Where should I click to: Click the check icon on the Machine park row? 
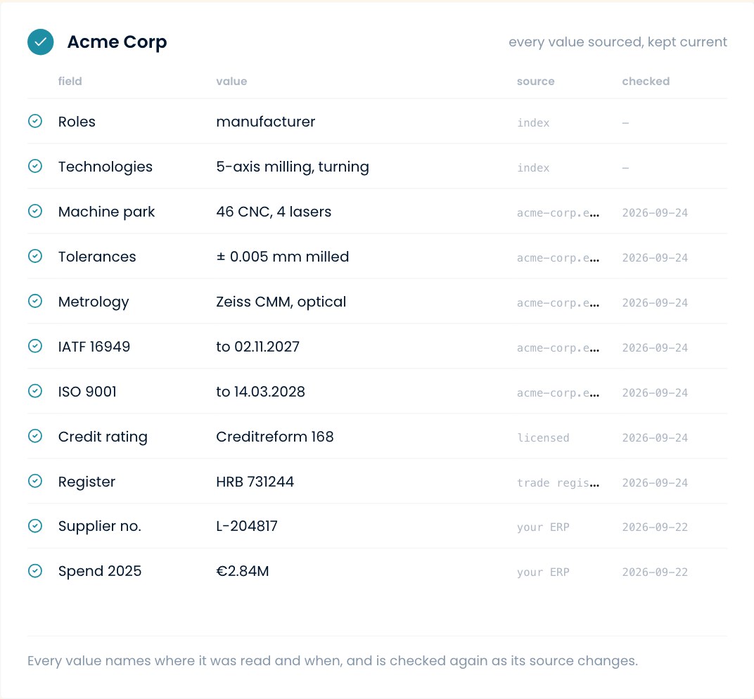click(35, 211)
